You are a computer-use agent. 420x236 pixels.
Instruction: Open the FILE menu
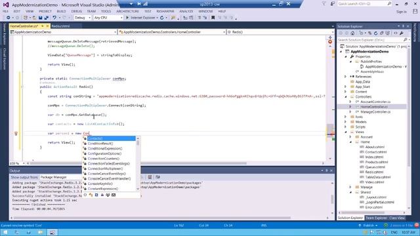coord(5,11)
